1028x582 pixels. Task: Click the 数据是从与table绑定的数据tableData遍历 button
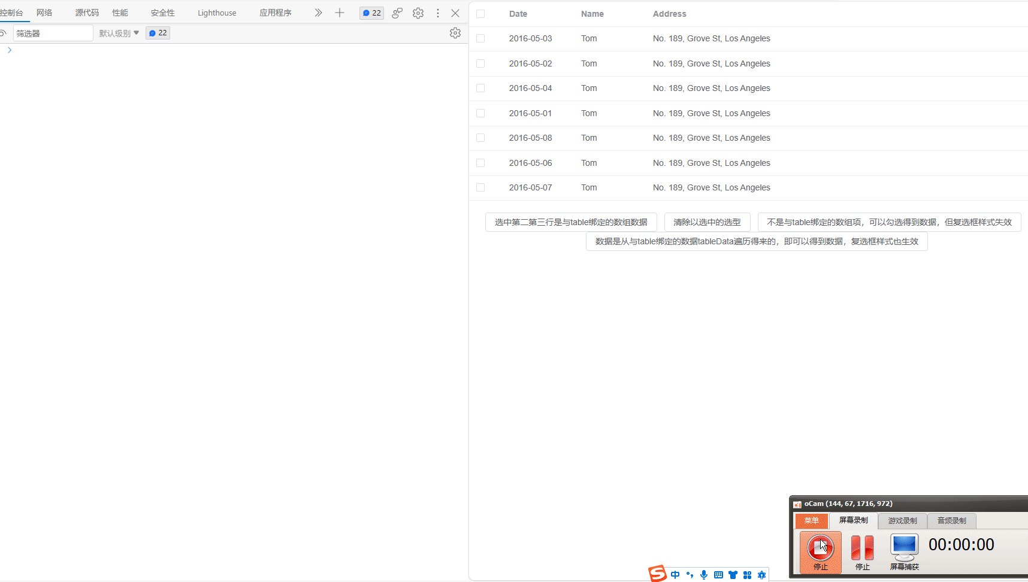point(757,241)
